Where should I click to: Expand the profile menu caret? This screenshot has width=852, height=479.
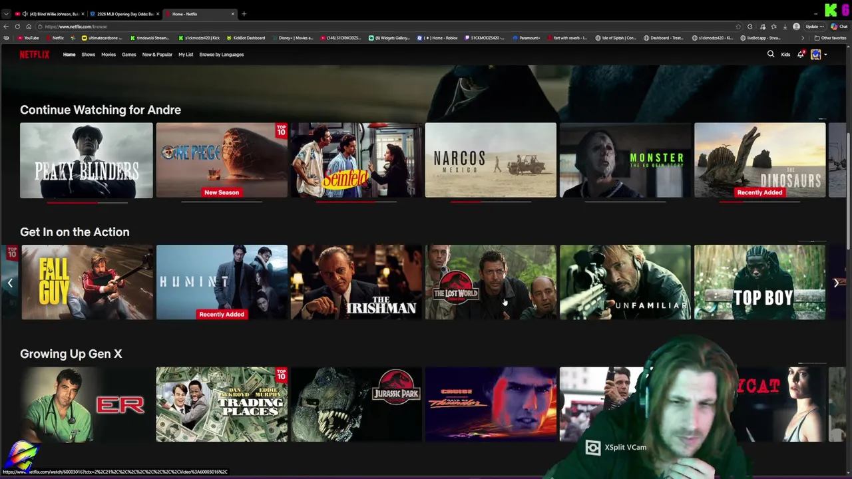(x=825, y=55)
